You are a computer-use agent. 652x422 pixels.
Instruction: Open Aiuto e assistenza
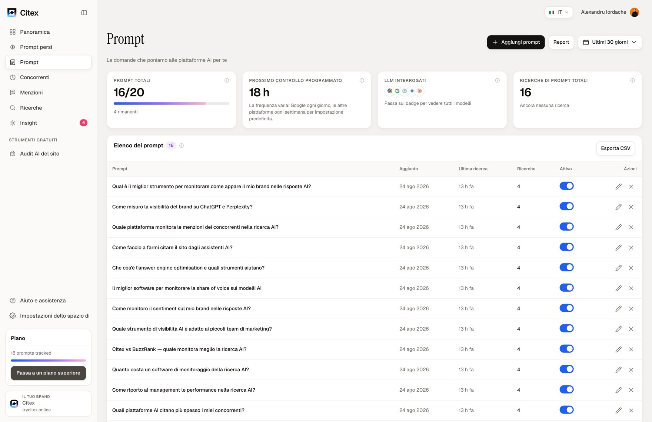pos(48,301)
